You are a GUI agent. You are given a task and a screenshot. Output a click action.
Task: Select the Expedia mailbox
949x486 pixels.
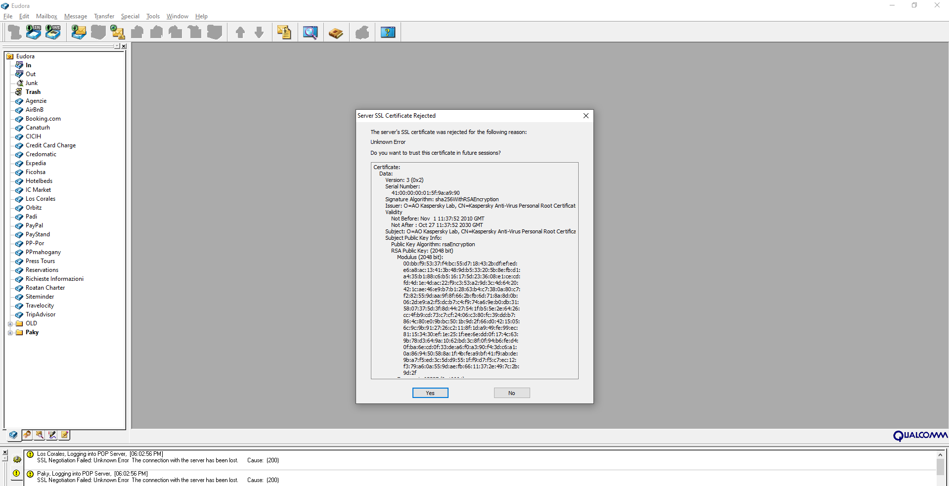point(36,163)
